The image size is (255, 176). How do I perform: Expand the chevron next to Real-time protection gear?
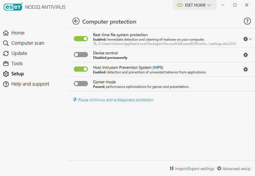click(250, 39)
